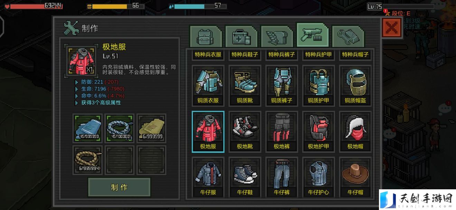The image size is (456, 210).
Task: Select the 极地护甲 polar armor item
Action: point(319,131)
